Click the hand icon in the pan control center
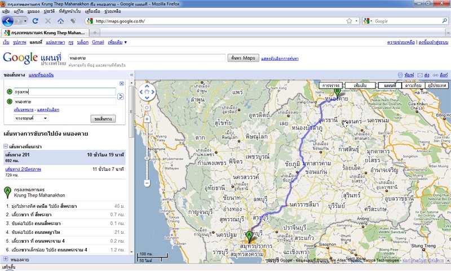The height and width of the screenshot is (271, 451). (147, 92)
